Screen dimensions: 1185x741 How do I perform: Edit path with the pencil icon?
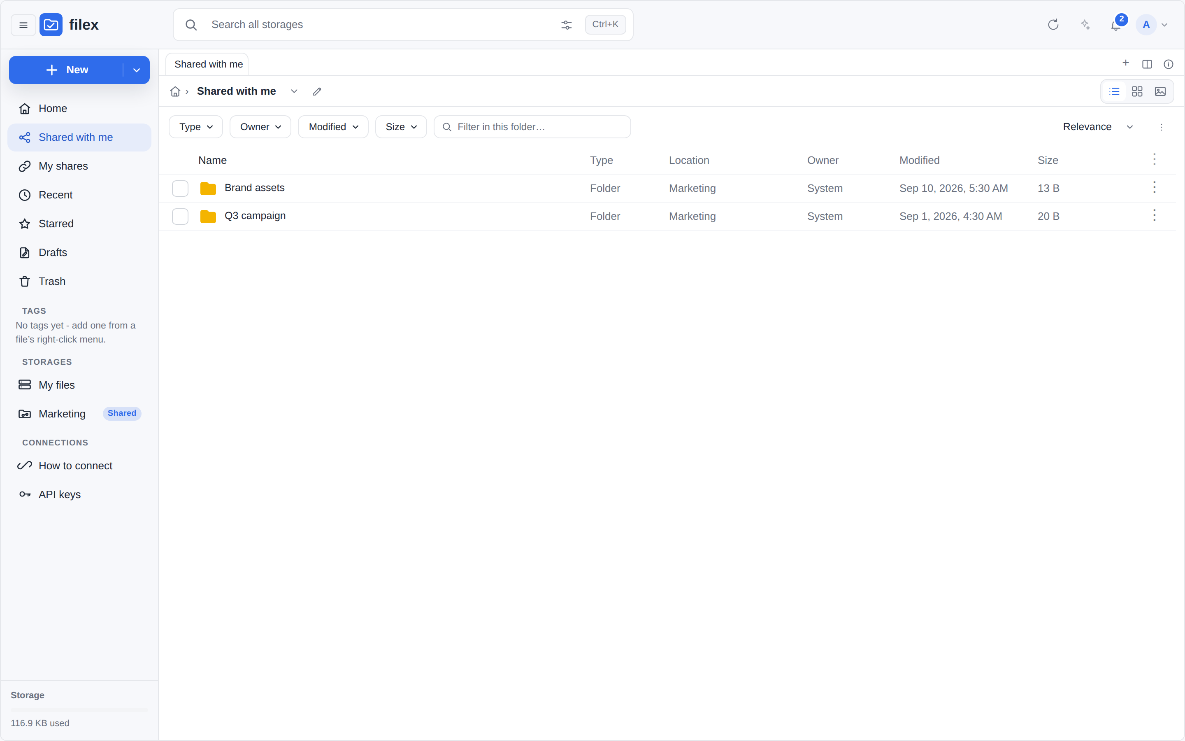pyautogui.click(x=317, y=92)
